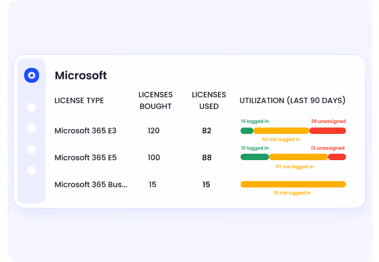Click the orange not-logged-in segment of E5 bar
Viewport: 379px width, 262px height.
click(x=299, y=157)
